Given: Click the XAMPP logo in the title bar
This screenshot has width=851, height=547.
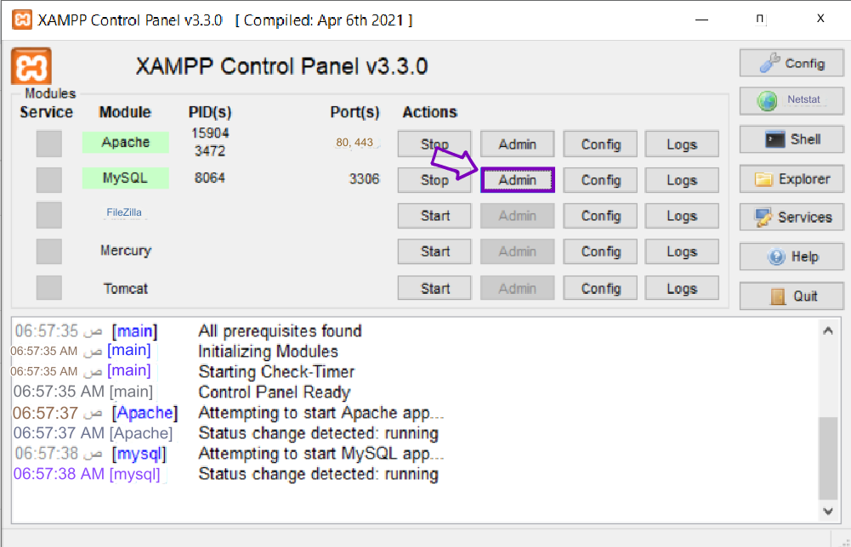Looking at the screenshot, I should [x=22, y=20].
